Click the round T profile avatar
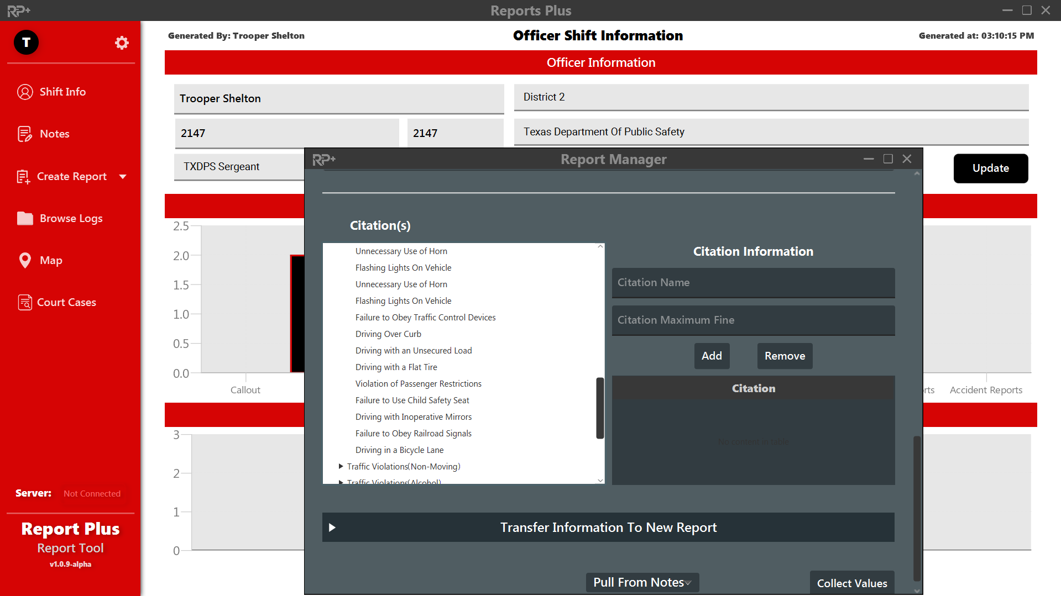 pos(26,43)
